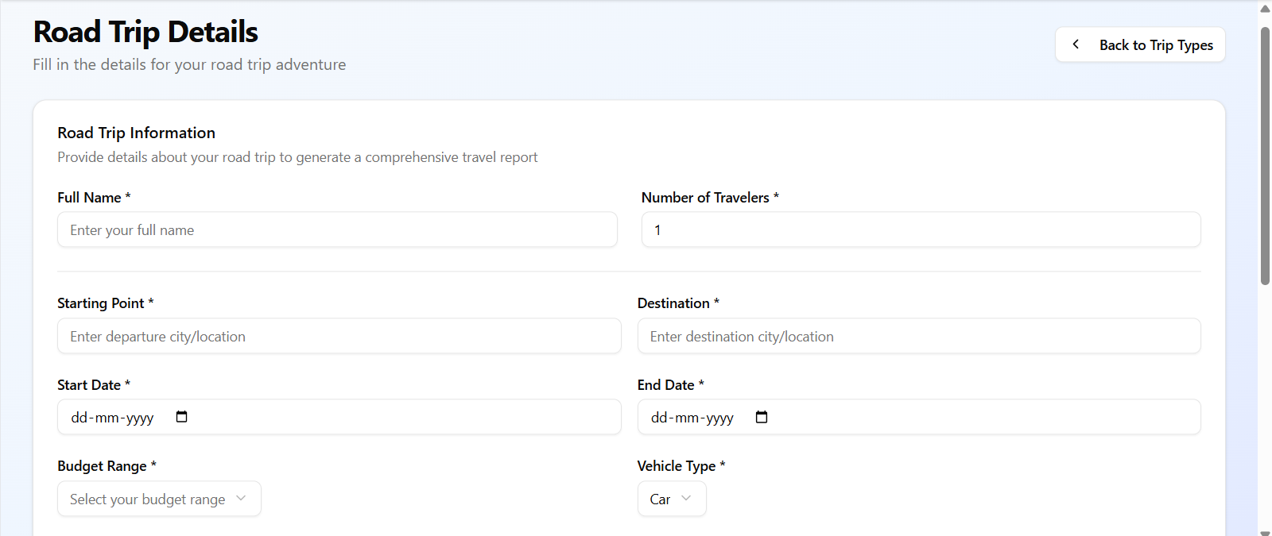Viewport: 1272px width, 536px height.
Task: Click the scrollbar down arrow
Action: coord(1265,530)
